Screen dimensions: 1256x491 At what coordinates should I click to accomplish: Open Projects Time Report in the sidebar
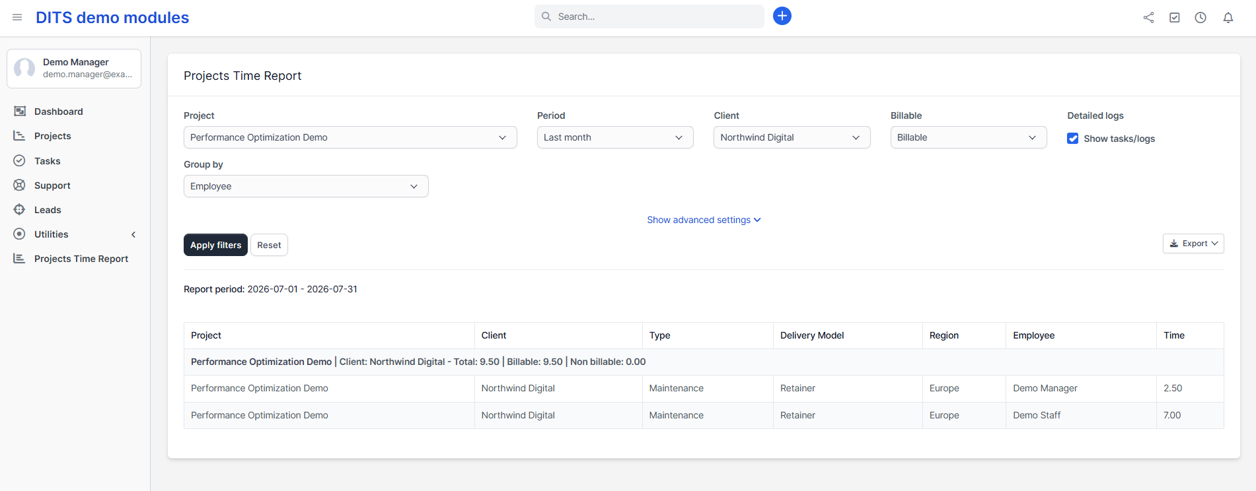(x=81, y=259)
